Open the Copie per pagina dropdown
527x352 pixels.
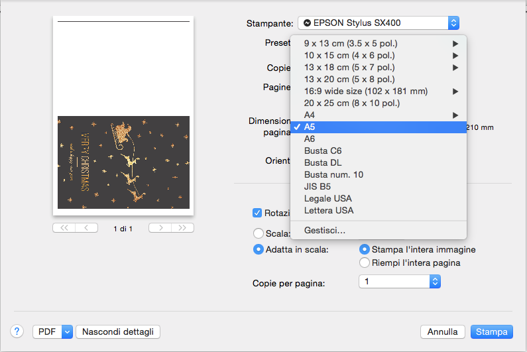(x=400, y=281)
